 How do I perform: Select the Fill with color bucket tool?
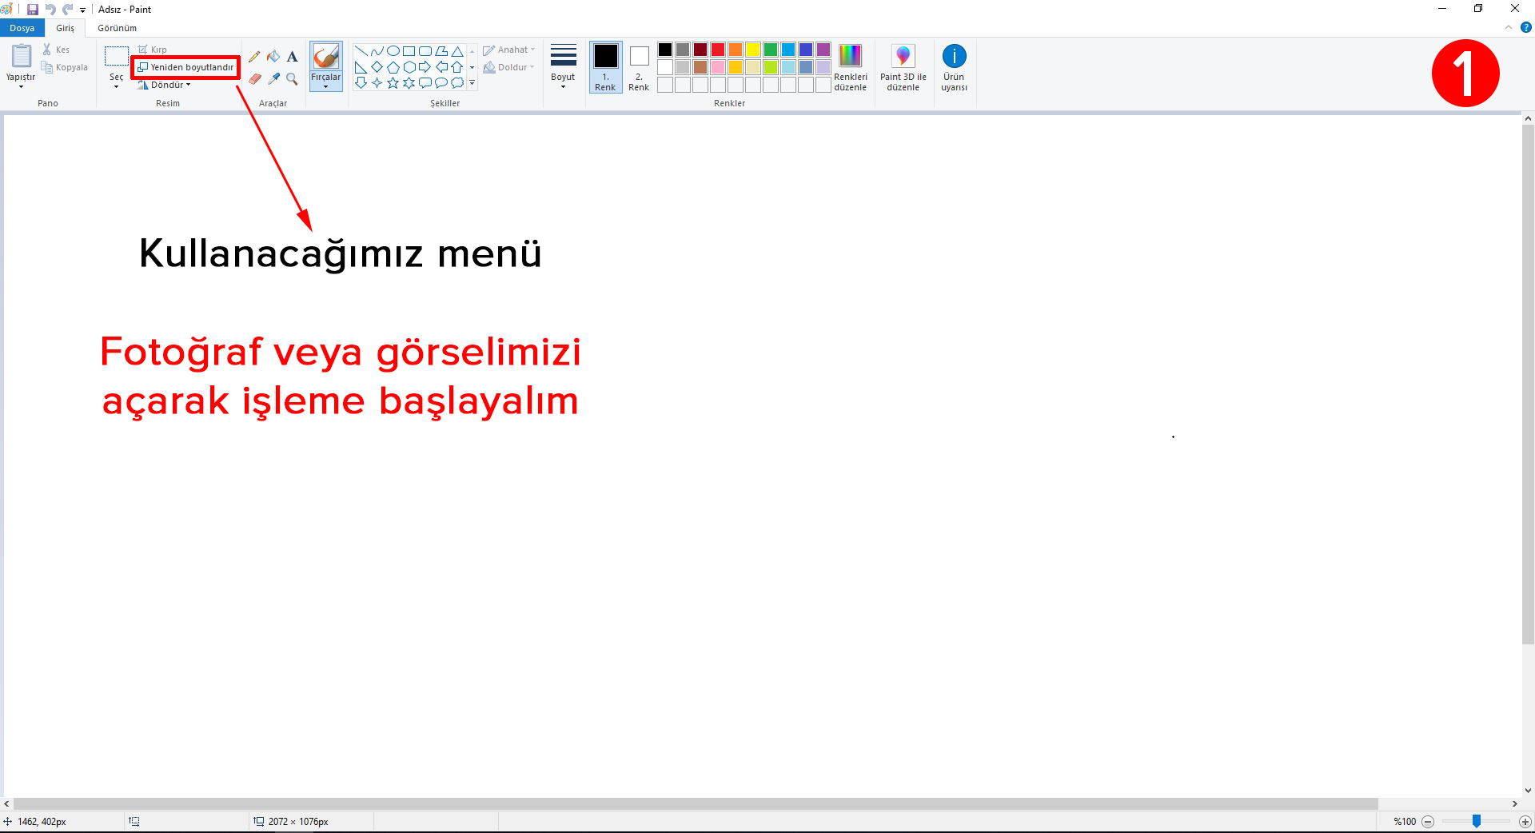coord(273,57)
